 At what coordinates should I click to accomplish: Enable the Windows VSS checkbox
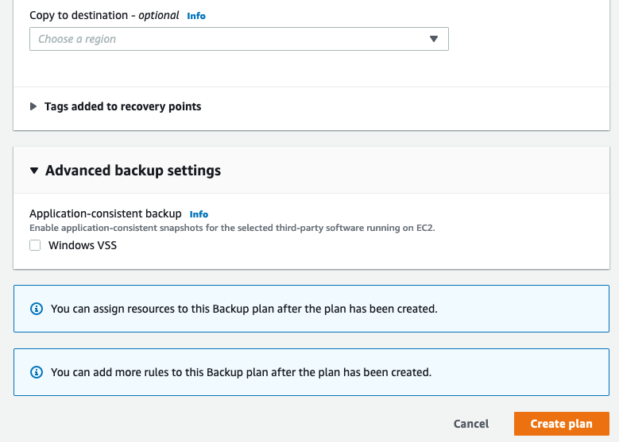pos(35,245)
